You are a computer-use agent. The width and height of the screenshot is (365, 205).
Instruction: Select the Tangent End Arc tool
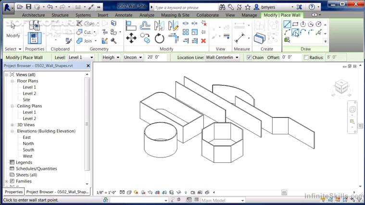pos(303,32)
